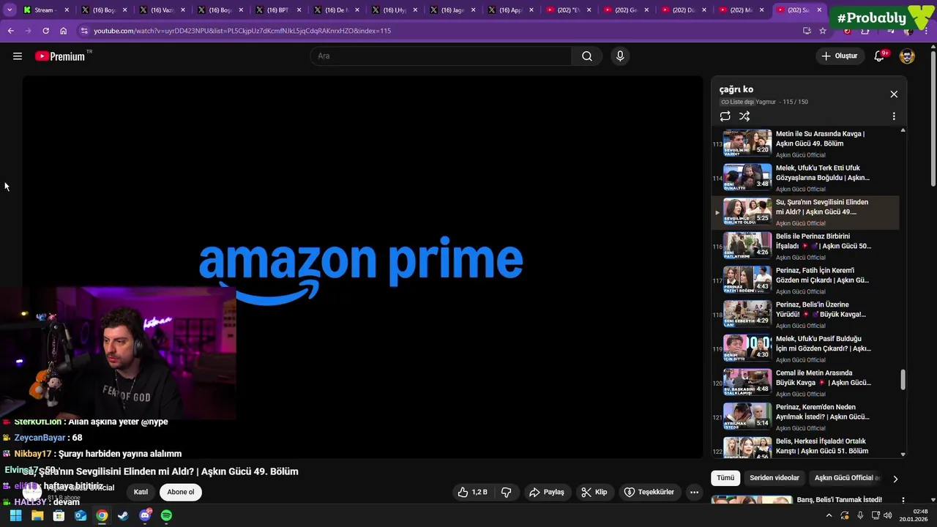Open more actions ellipsis below video
Image resolution: width=937 pixels, height=527 pixels.
pos(694,492)
